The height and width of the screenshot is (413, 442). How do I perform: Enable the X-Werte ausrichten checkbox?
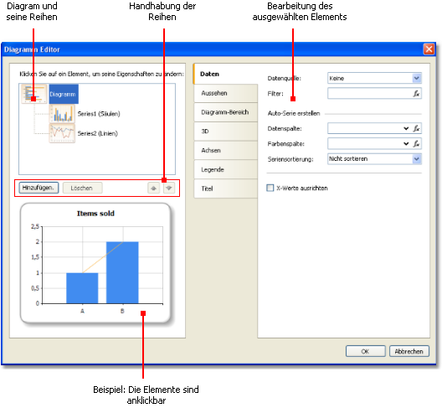(270, 188)
